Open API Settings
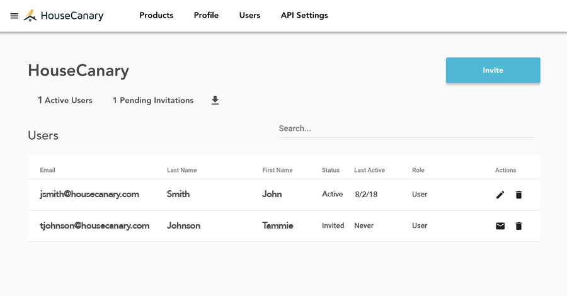The width and height of the screenshot is (567, 296). tap(304, 15)
